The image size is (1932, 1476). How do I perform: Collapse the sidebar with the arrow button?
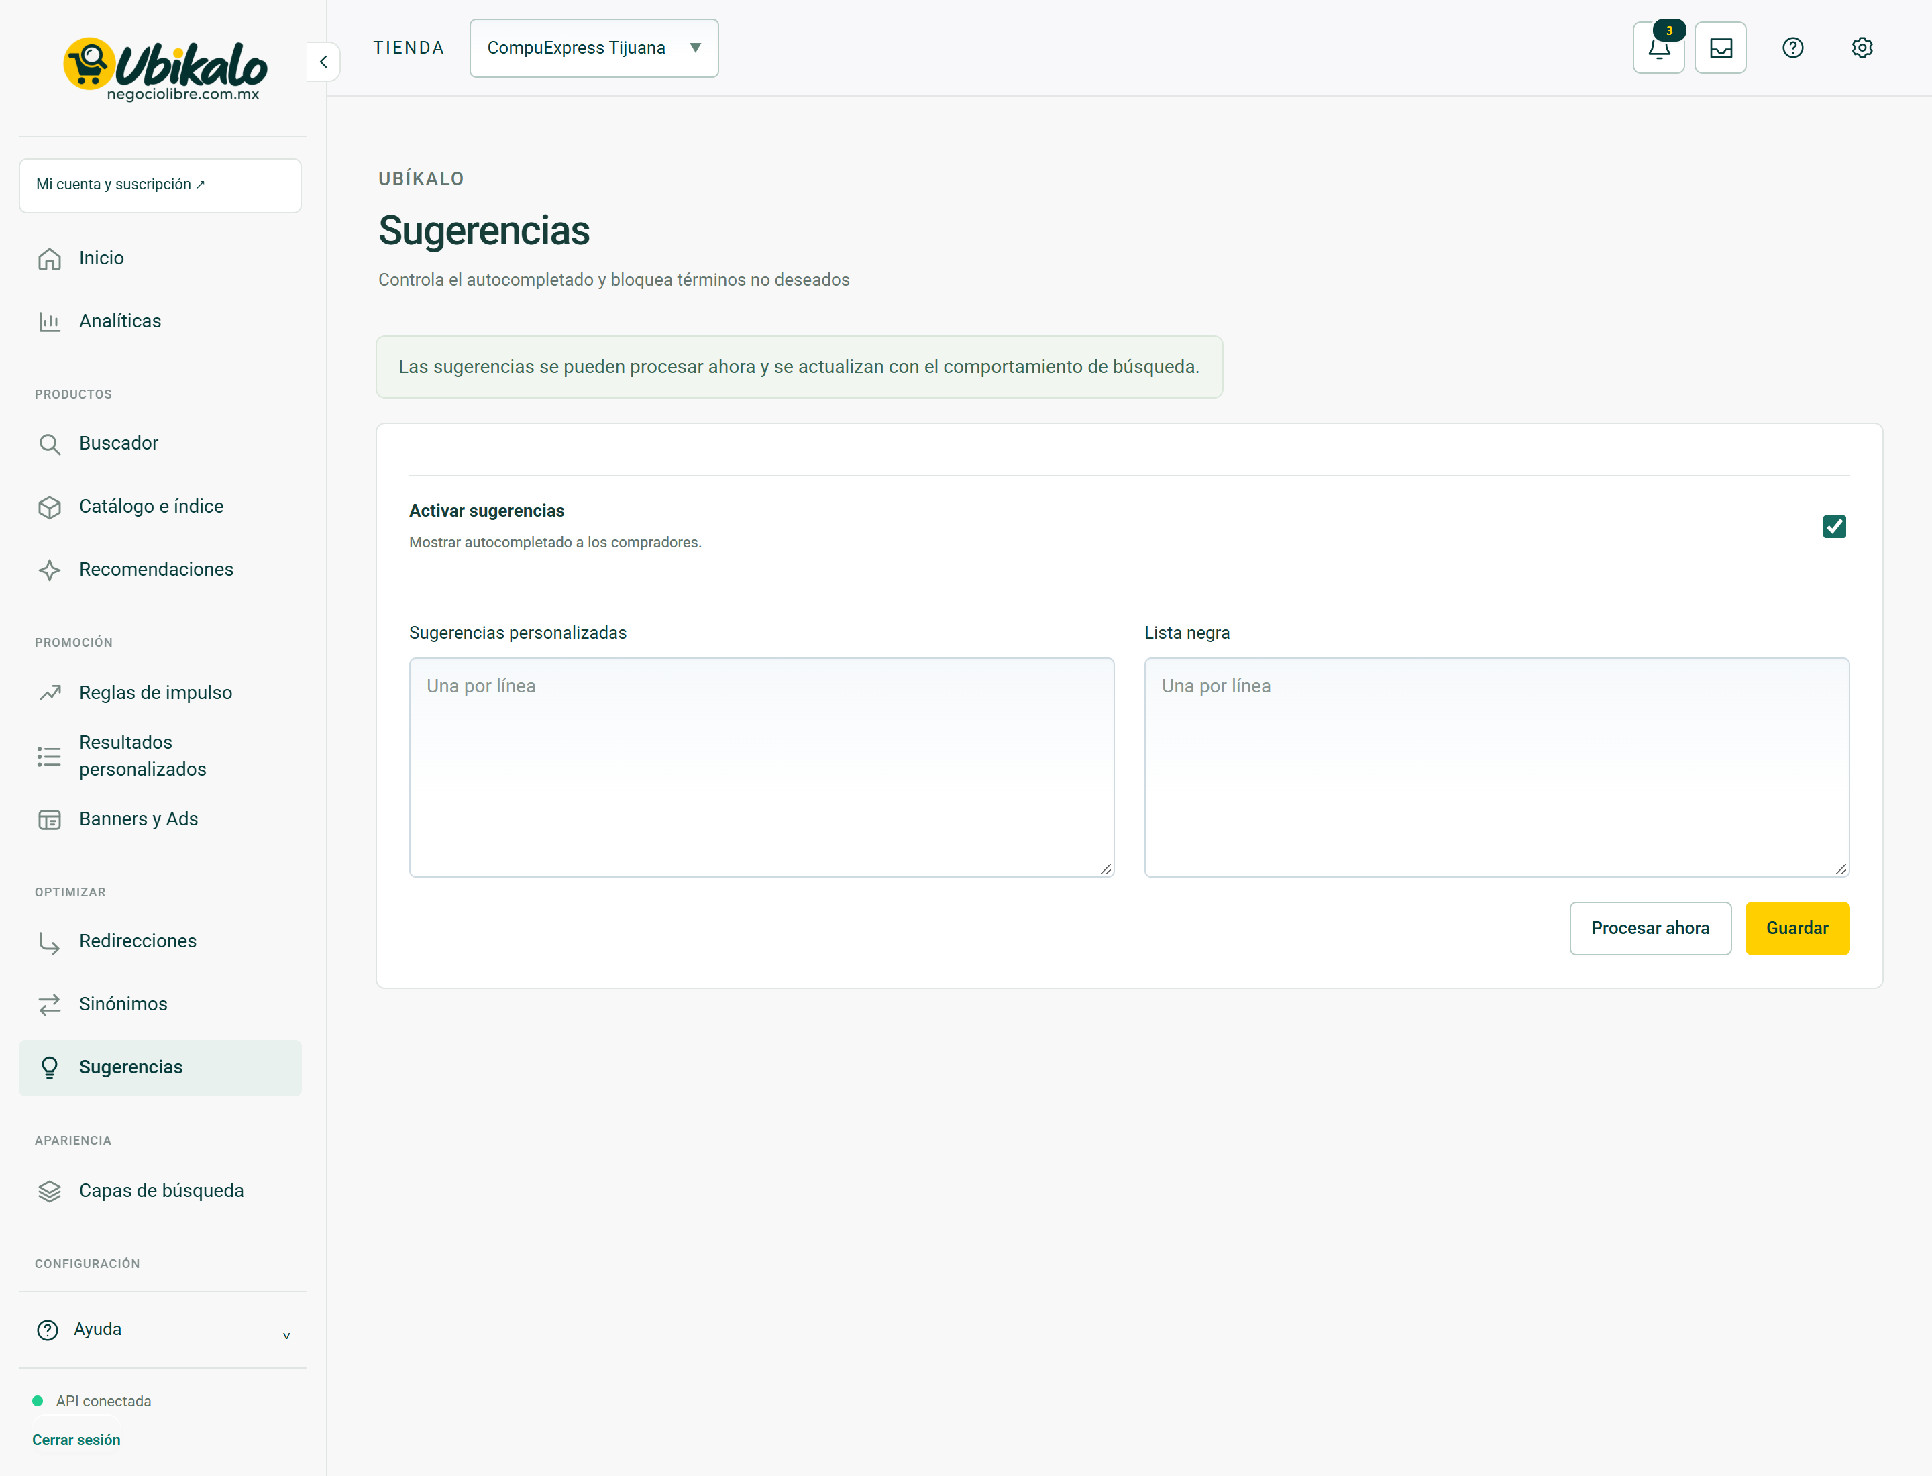click(323, 62)
